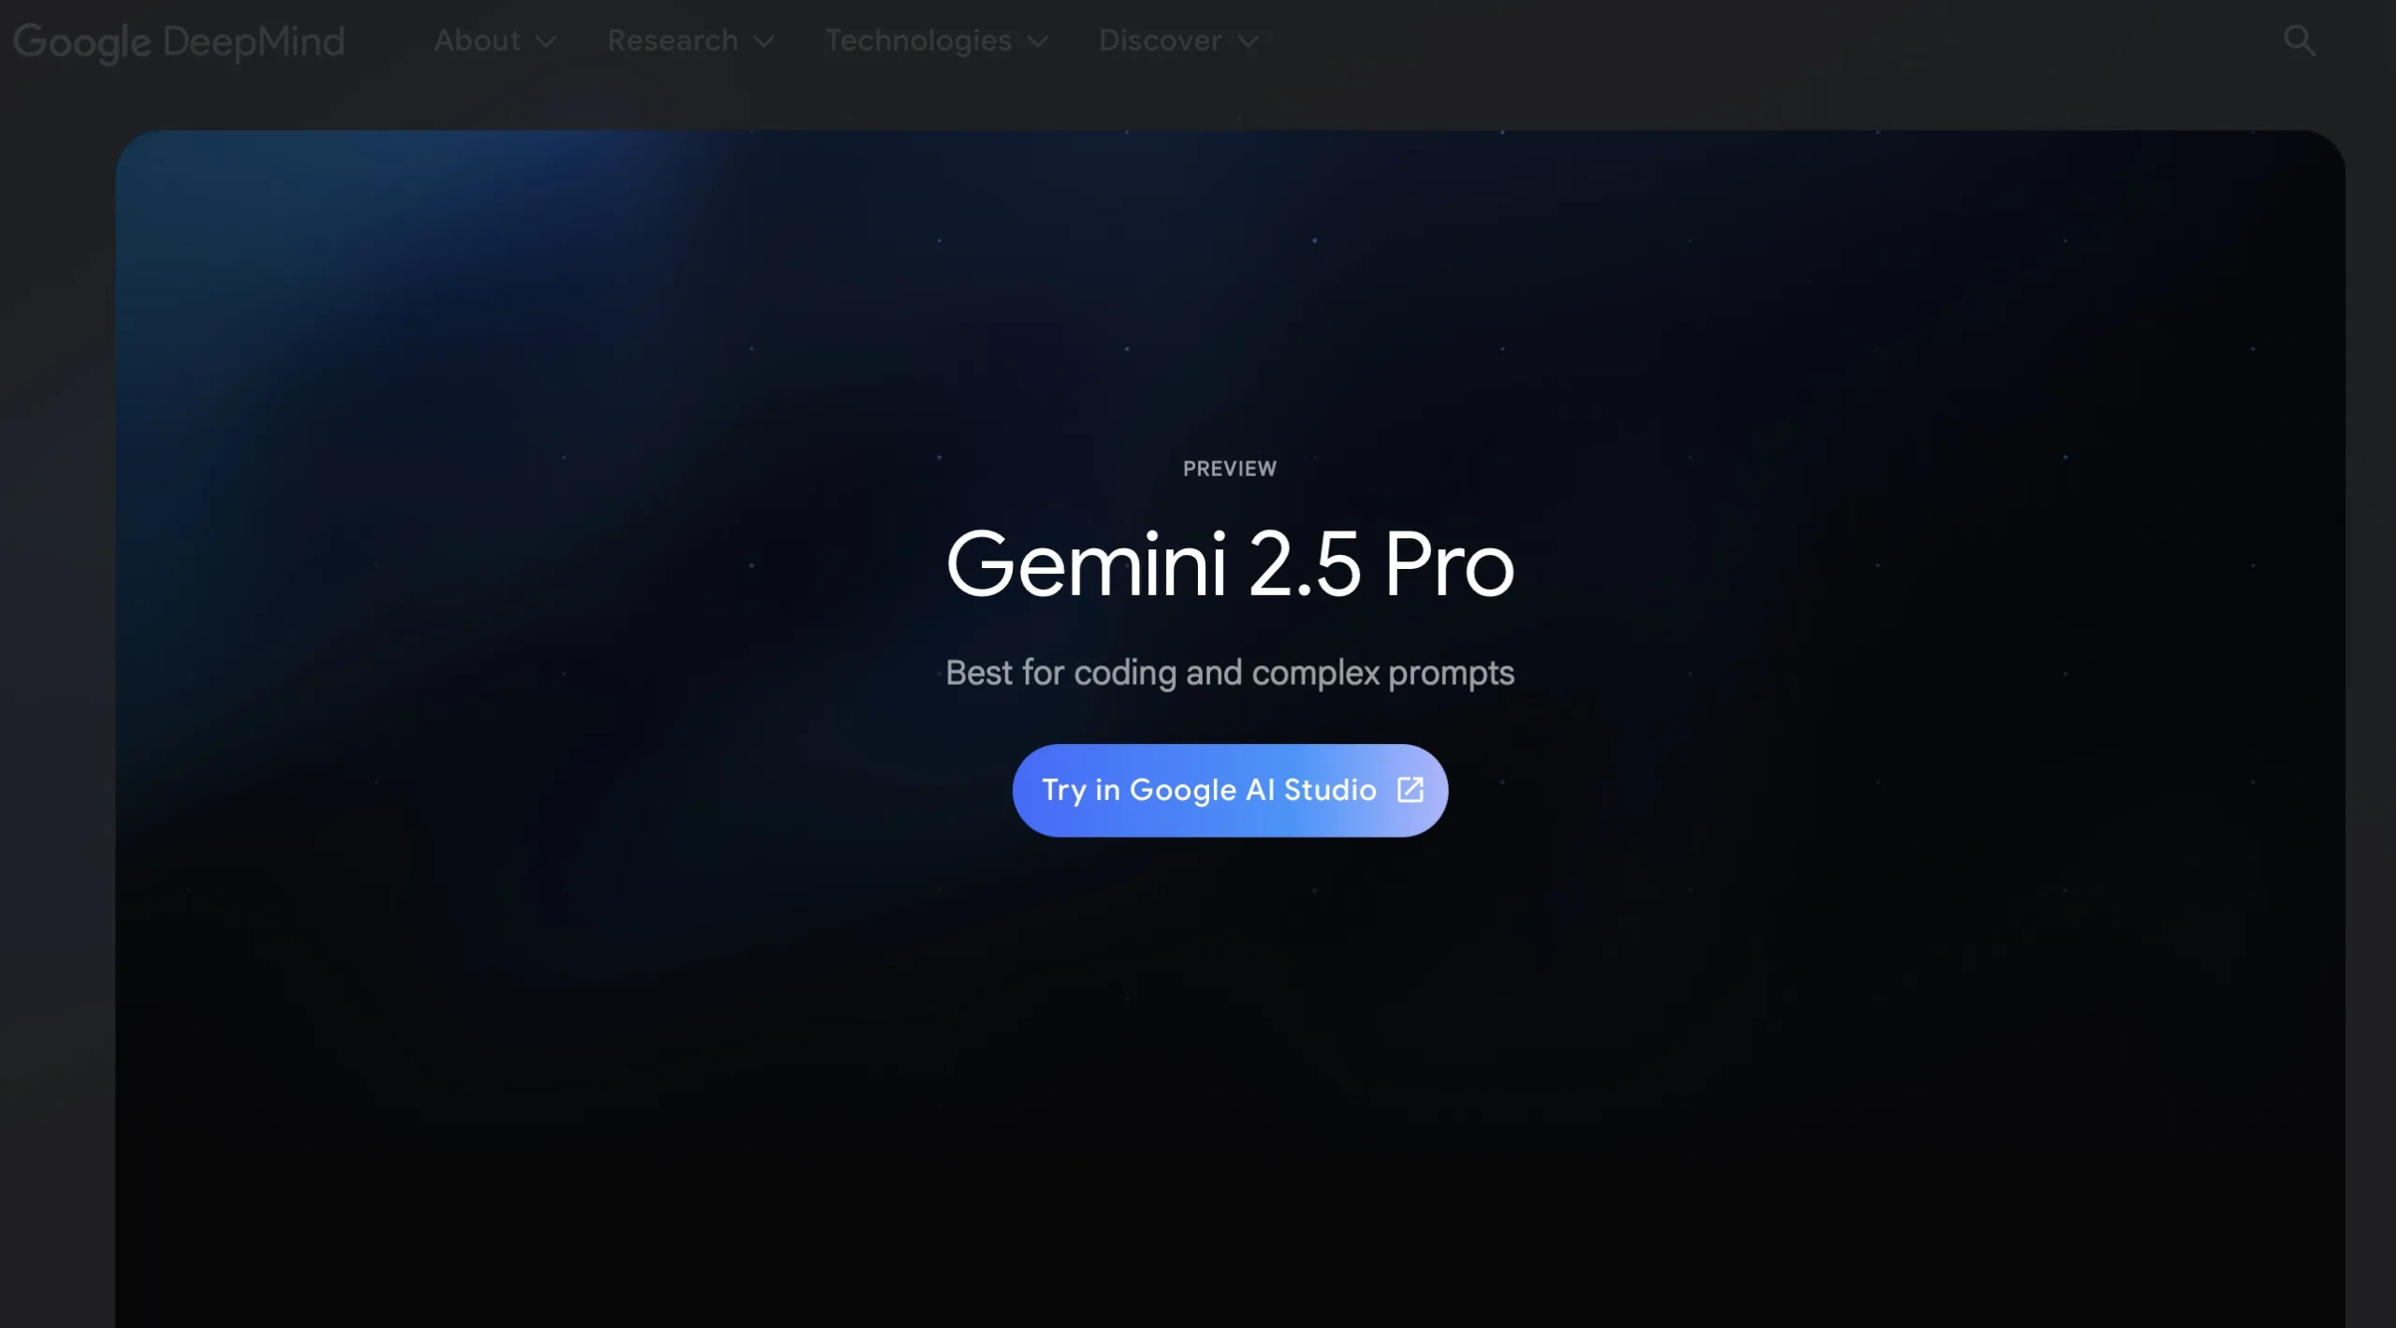
Task: Open the Technologies menu
Action: 936,41
